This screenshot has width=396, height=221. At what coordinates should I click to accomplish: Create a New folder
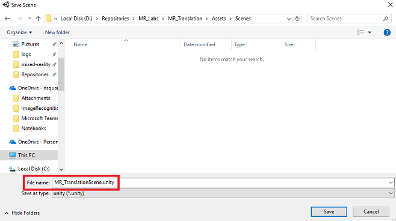pos(57,32)
